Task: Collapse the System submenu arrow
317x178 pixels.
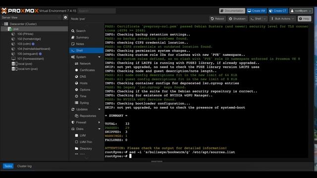Action: coord(99,57)
